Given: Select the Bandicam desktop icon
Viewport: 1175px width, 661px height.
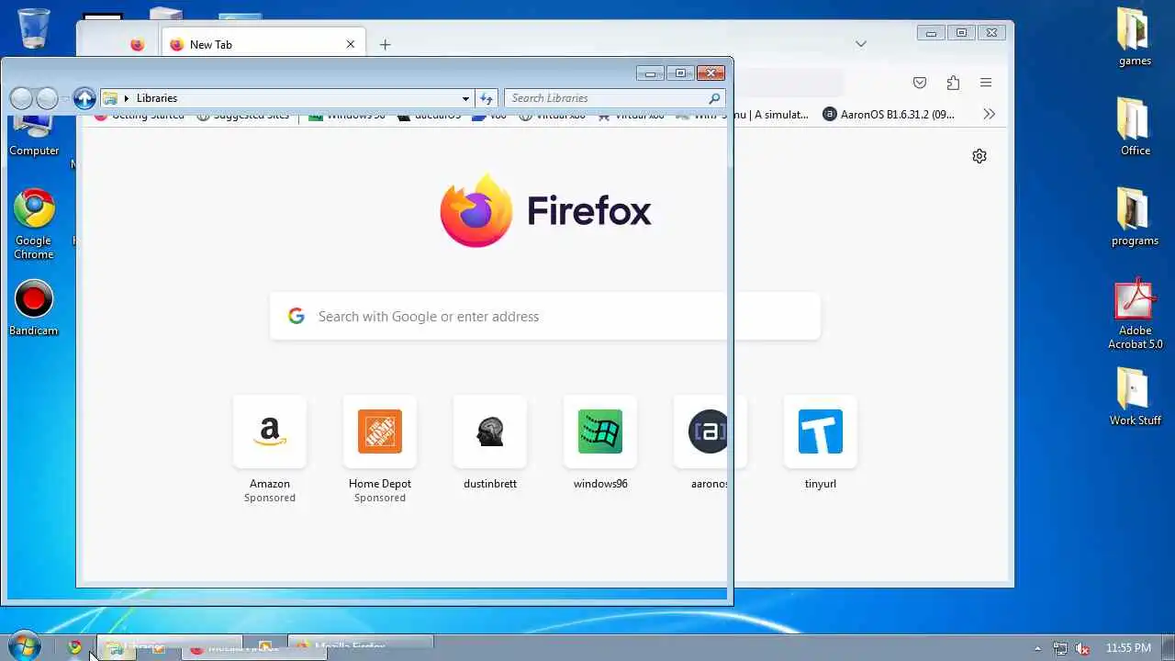Looking at the screenshot, I should click(34, 308).
